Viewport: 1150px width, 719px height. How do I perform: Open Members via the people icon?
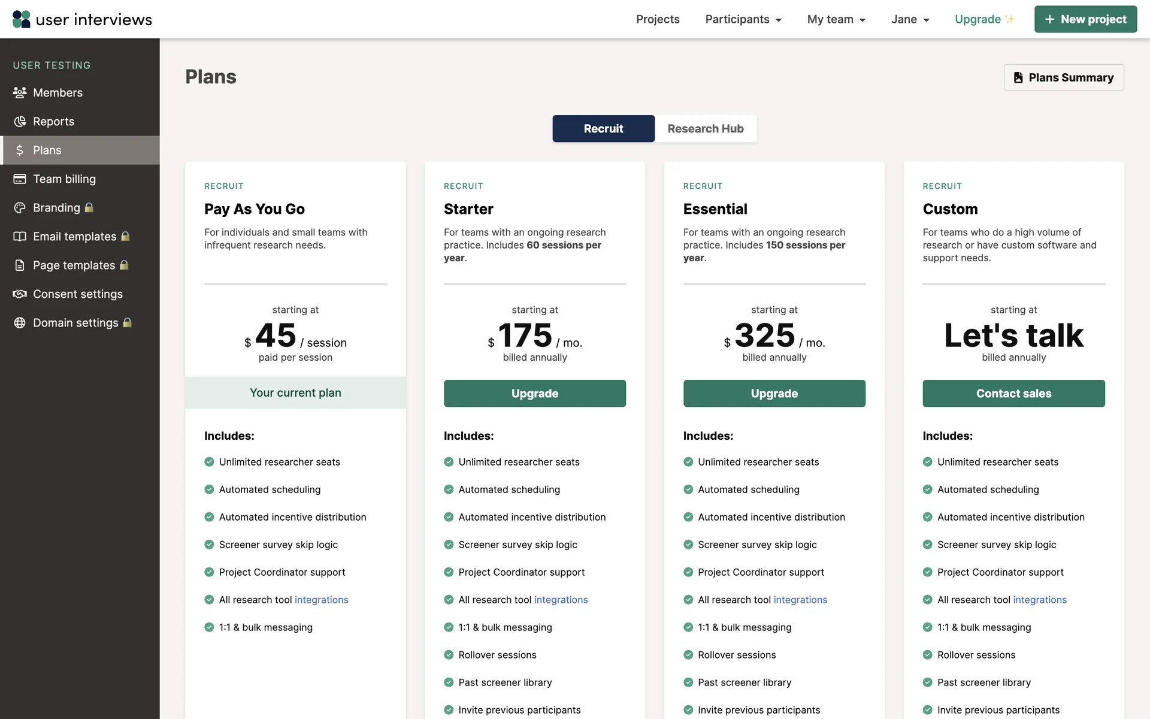(20, 93)
